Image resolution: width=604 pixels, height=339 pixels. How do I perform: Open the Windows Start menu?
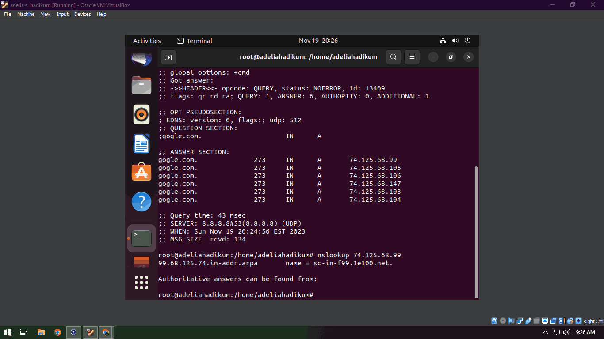coord(8,332)
